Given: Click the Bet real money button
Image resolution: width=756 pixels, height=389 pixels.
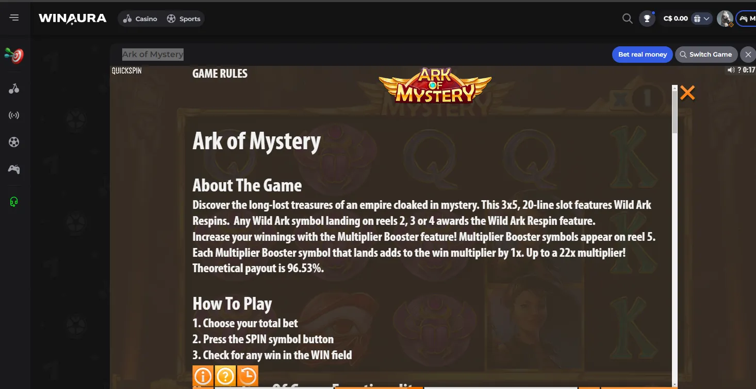Looking at the screenshot, I should pos(643,55).
